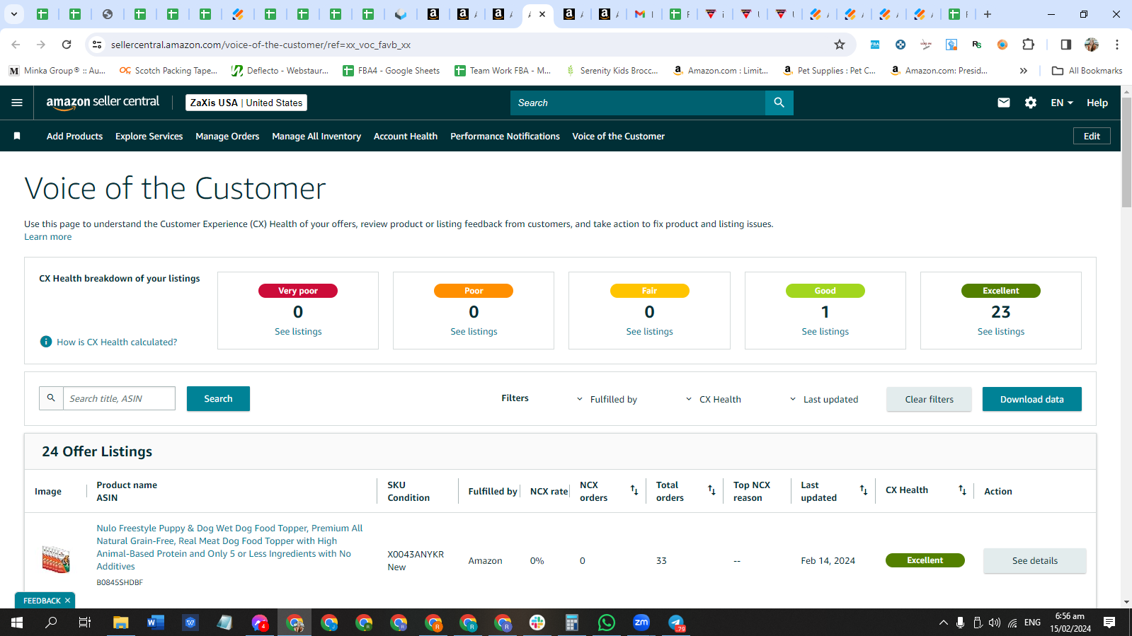The height and width of the screenshot is (636, 1132).
Task: Go back to the previous page in Chrome
Action: point(16,45)
